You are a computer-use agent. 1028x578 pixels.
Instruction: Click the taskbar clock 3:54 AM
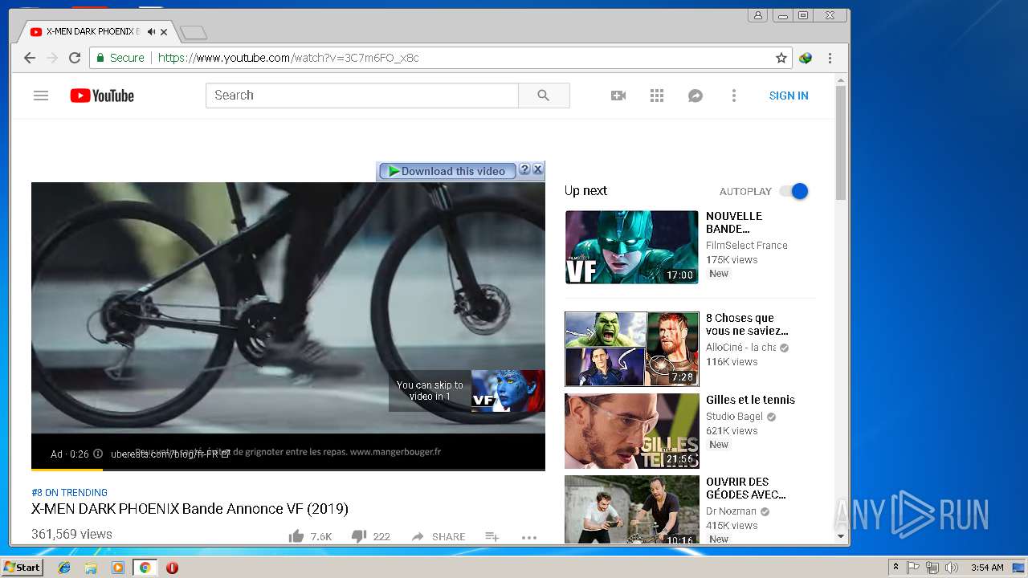pos(987,568)
